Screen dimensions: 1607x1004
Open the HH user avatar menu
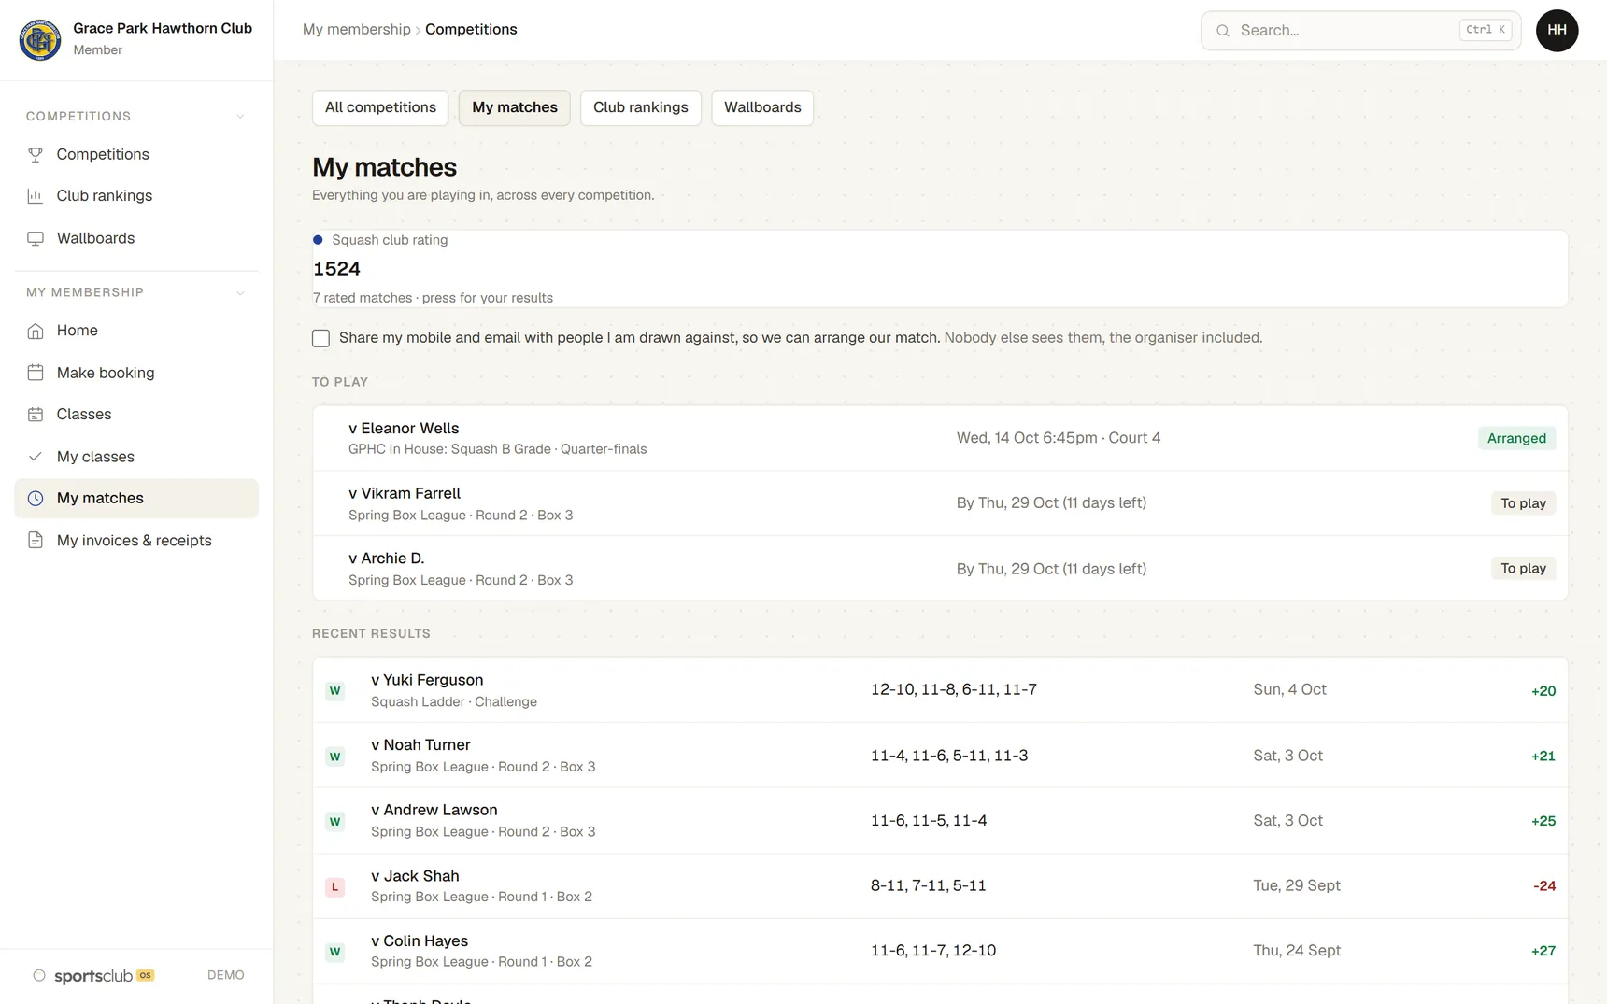coord(1557,31)
